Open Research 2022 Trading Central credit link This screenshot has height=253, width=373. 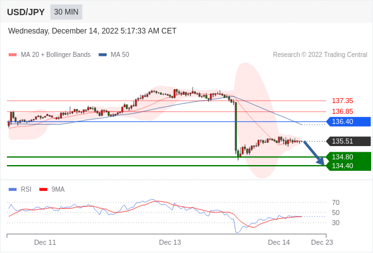(x=320, y=55)
